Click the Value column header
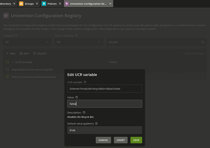The width and height of the screenshot is (210, 148). (x=113, y=62)
